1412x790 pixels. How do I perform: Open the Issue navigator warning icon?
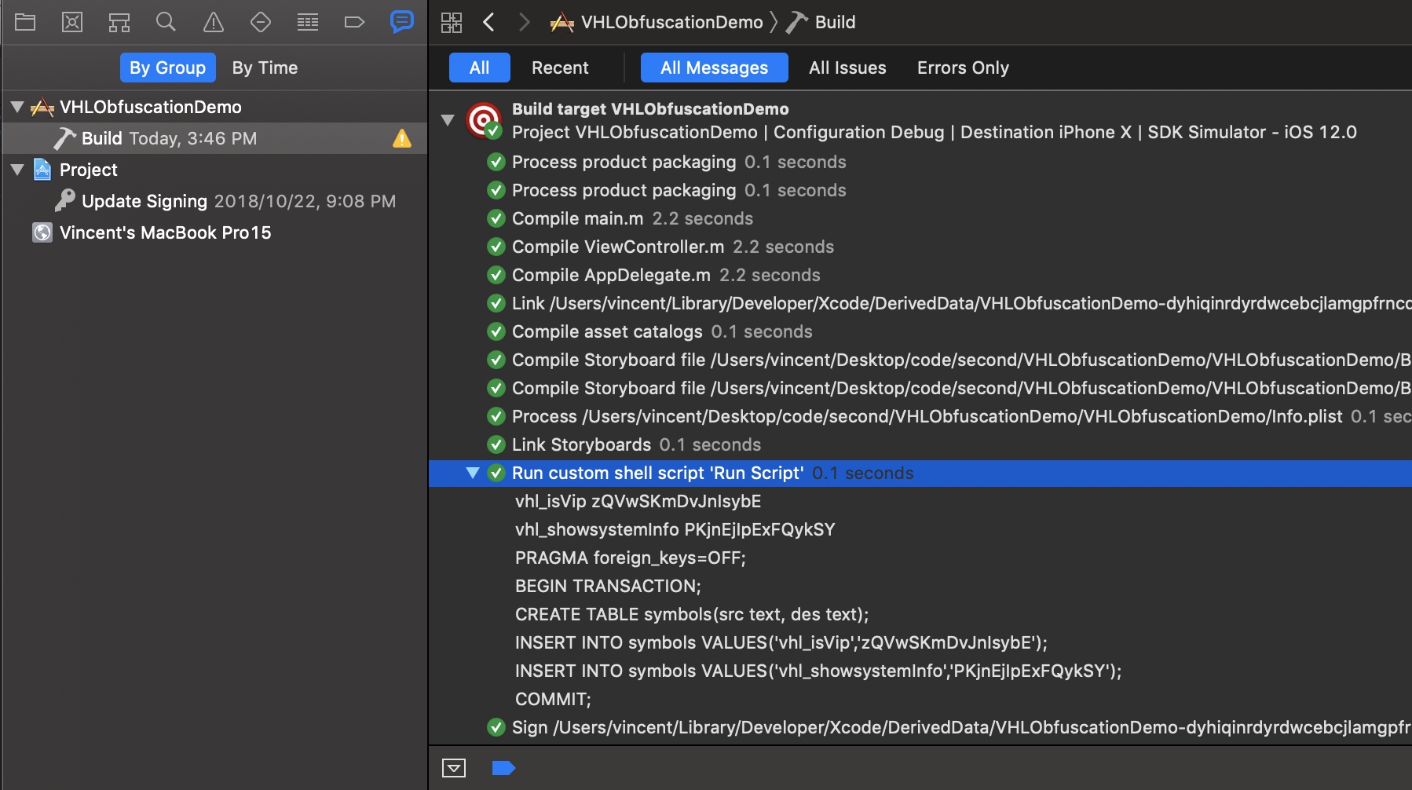(214, 22)
